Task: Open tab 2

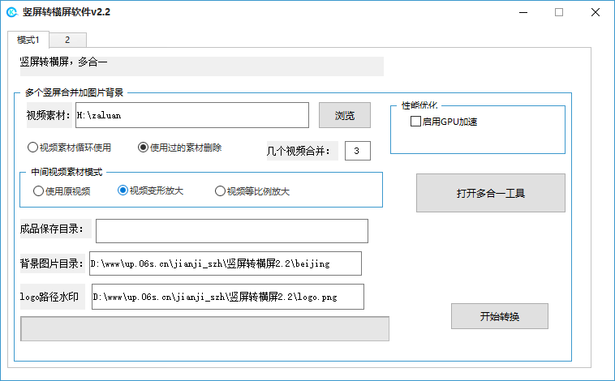Action: [x=67, y=40]
